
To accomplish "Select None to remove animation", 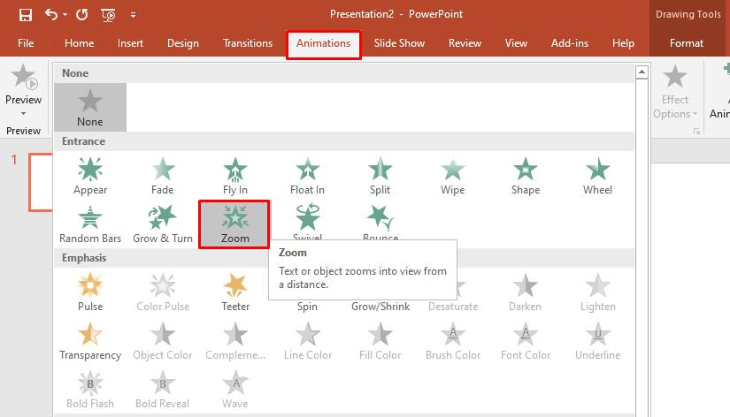I will pyautogui.click(x=90, y=107).
